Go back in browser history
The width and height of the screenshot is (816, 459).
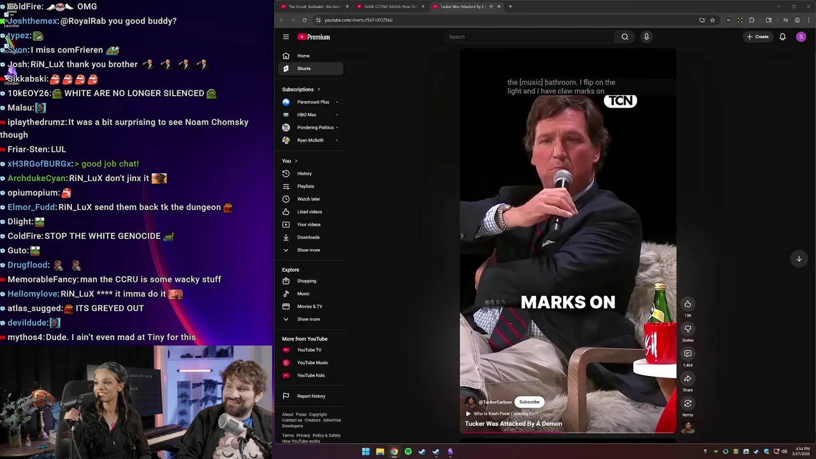281,20
